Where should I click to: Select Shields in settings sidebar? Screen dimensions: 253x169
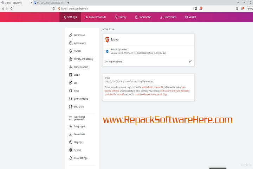pos(77,51)
